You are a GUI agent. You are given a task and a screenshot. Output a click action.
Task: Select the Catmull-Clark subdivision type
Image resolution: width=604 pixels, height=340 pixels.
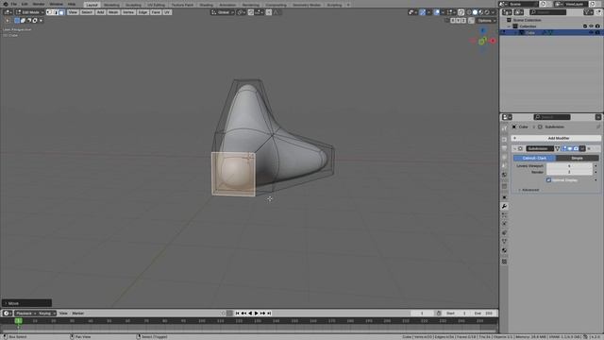[535, 158]
